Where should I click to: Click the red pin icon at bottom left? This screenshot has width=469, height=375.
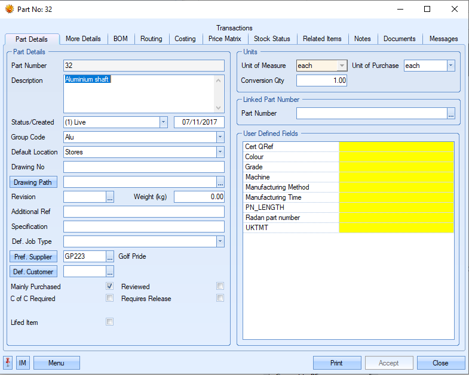coord(8,362)
